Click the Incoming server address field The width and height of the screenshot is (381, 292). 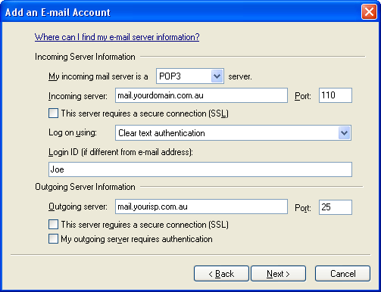201,95
